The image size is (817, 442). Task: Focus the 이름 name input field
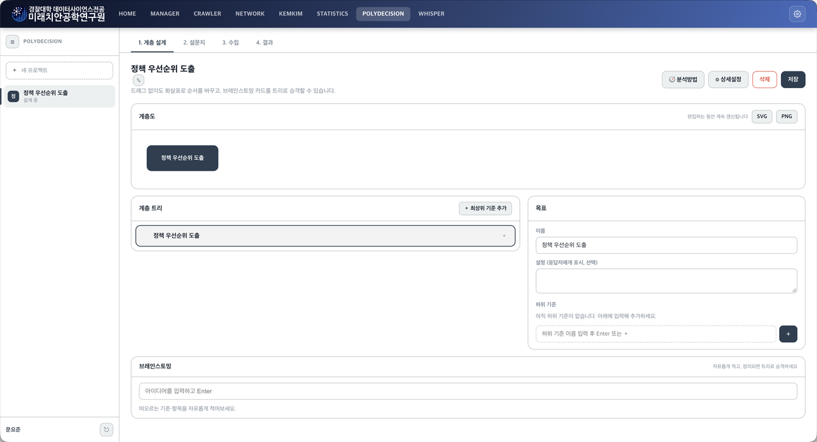tap(667, 245)
